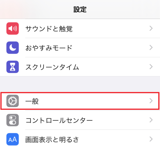Screen dimensions: 160x146
Task: Open the highlighted 一般 row
Action: point(80,101)
